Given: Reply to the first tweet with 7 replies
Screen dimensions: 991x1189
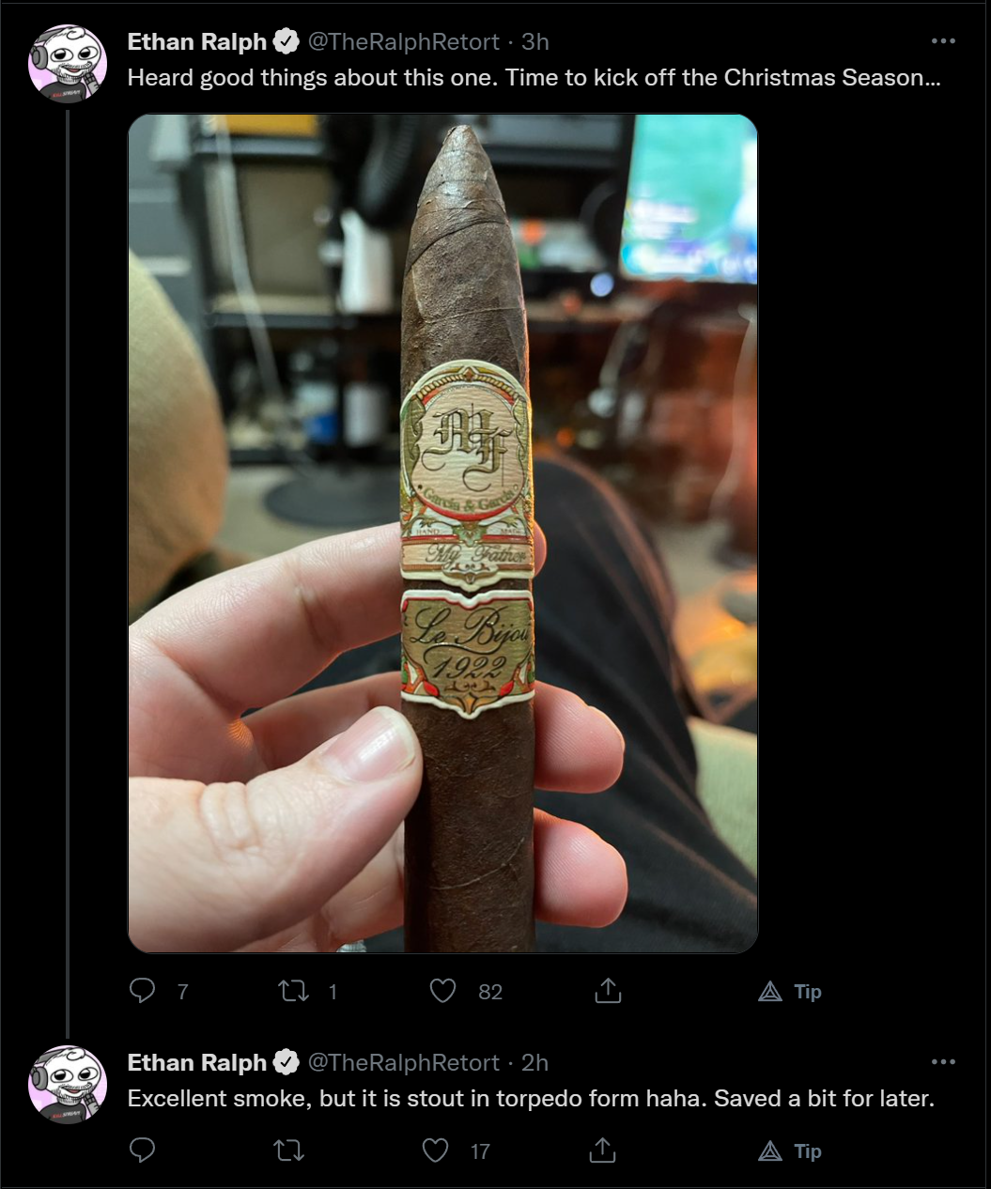Looking at the screenshot, I should 143,991.
